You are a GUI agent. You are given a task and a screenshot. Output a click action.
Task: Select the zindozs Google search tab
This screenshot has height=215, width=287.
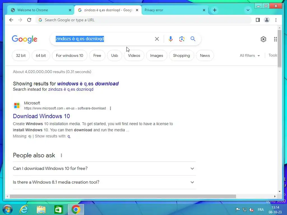click(x=108, y=10)
